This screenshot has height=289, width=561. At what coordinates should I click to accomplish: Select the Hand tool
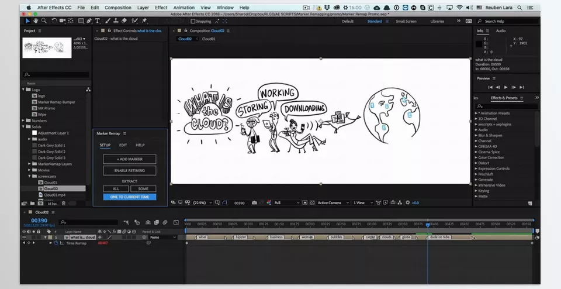(x=36, y=21)
